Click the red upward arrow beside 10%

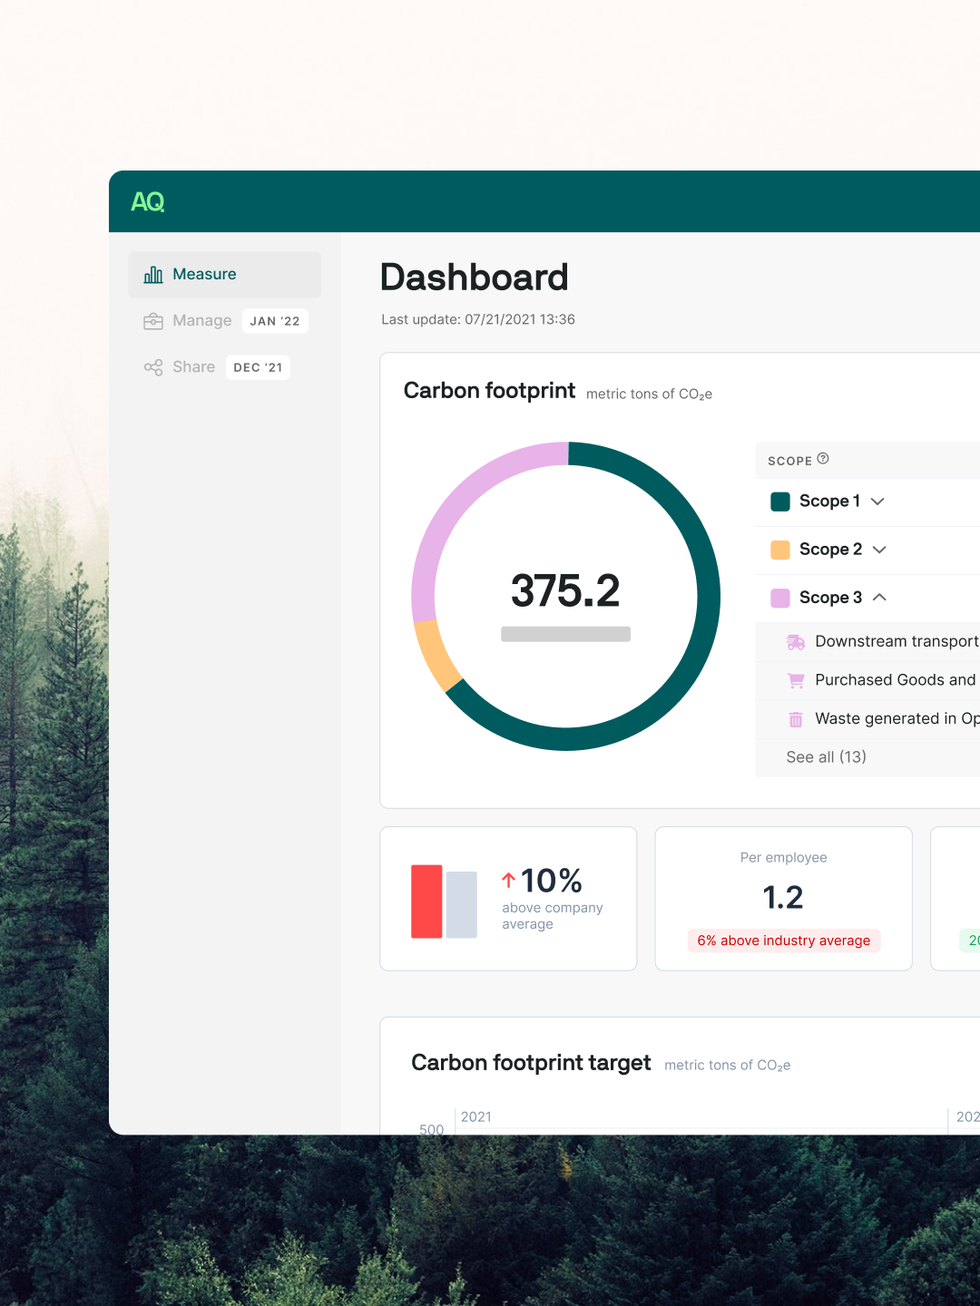[x=509, y=880]
